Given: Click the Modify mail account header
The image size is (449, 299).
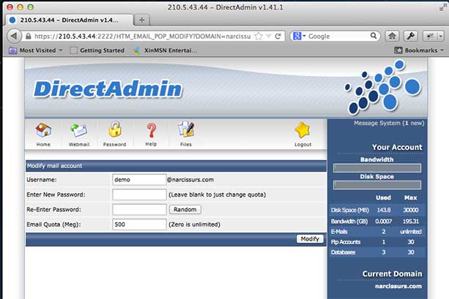Looking at the screenshot, I should [54, 166].
